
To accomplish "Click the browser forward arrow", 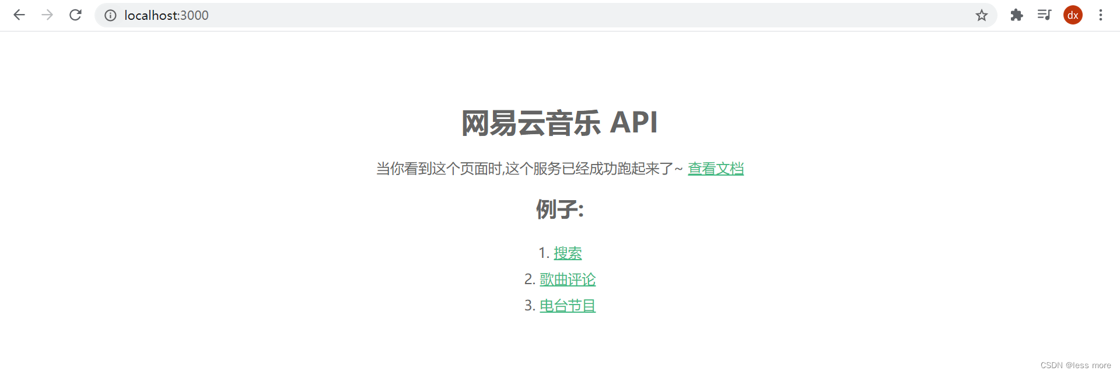I will tap(47, 15).
